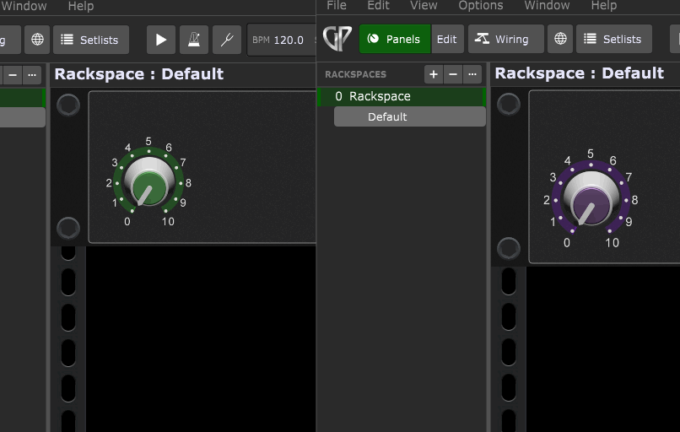
Task: Click the globe icon beside Wiring
Action: click(560, 39)
